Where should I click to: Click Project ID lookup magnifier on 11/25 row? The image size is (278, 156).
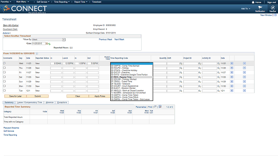pos(200,64)
